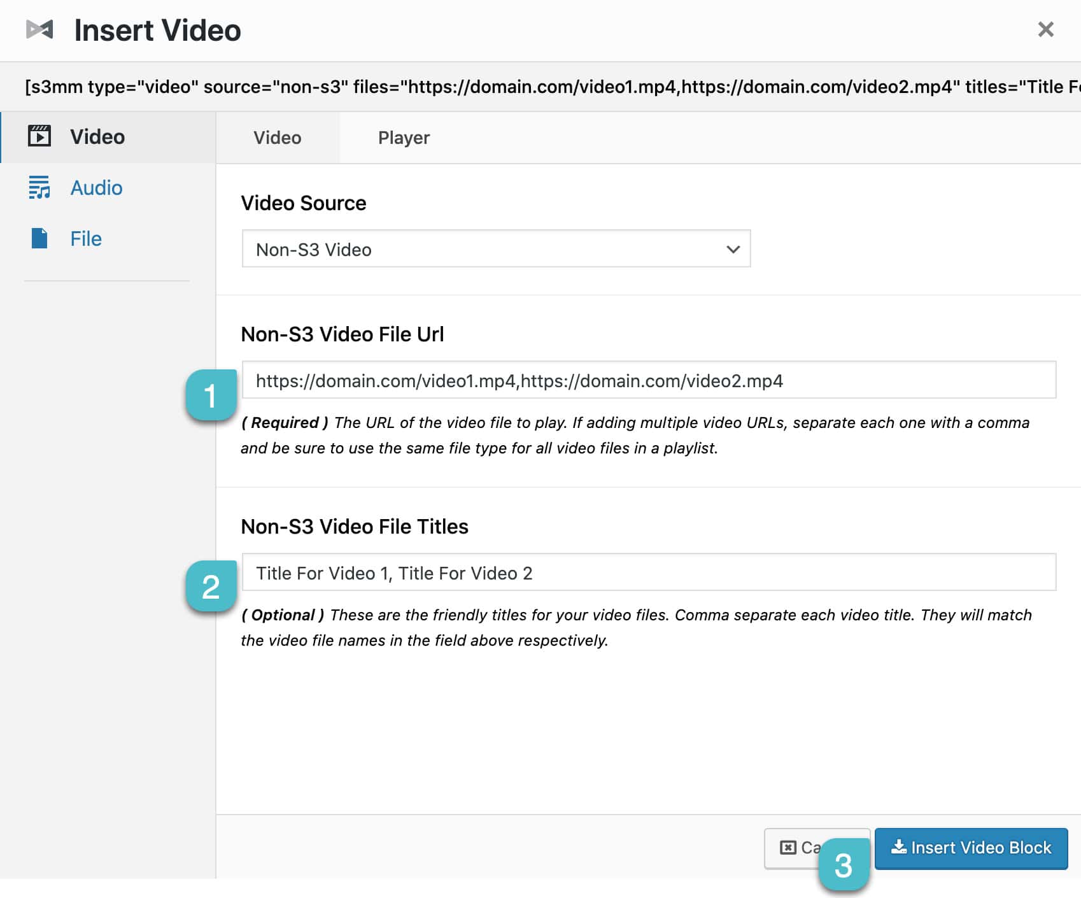Select the Video clapperboard icon in sidebar
This screenshot has width=1081, height=898.
click(x=39, y=136)
